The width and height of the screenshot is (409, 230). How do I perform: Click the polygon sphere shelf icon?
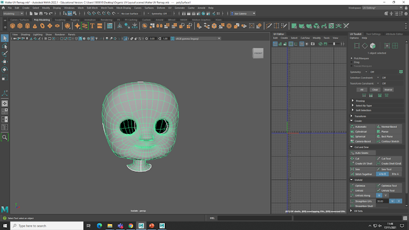(x=12, y=26)
